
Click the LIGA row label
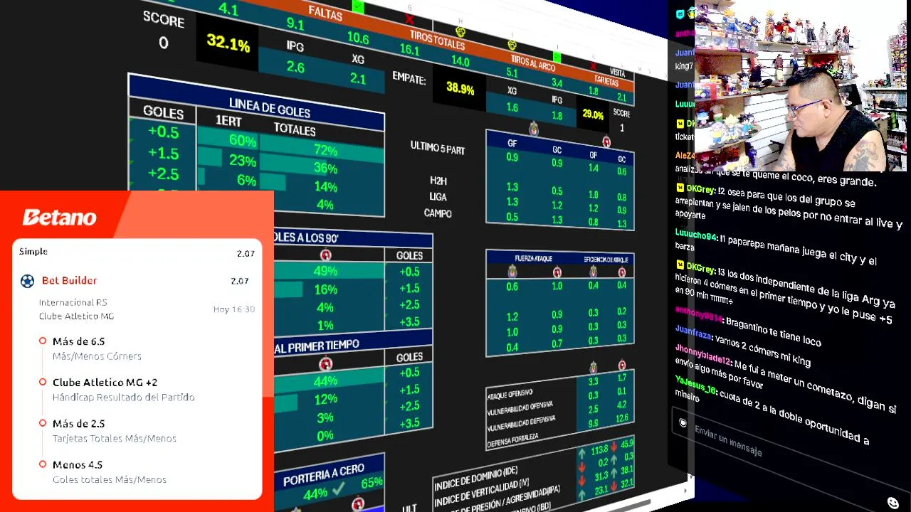pyautogui.click(x=438, y=196)
